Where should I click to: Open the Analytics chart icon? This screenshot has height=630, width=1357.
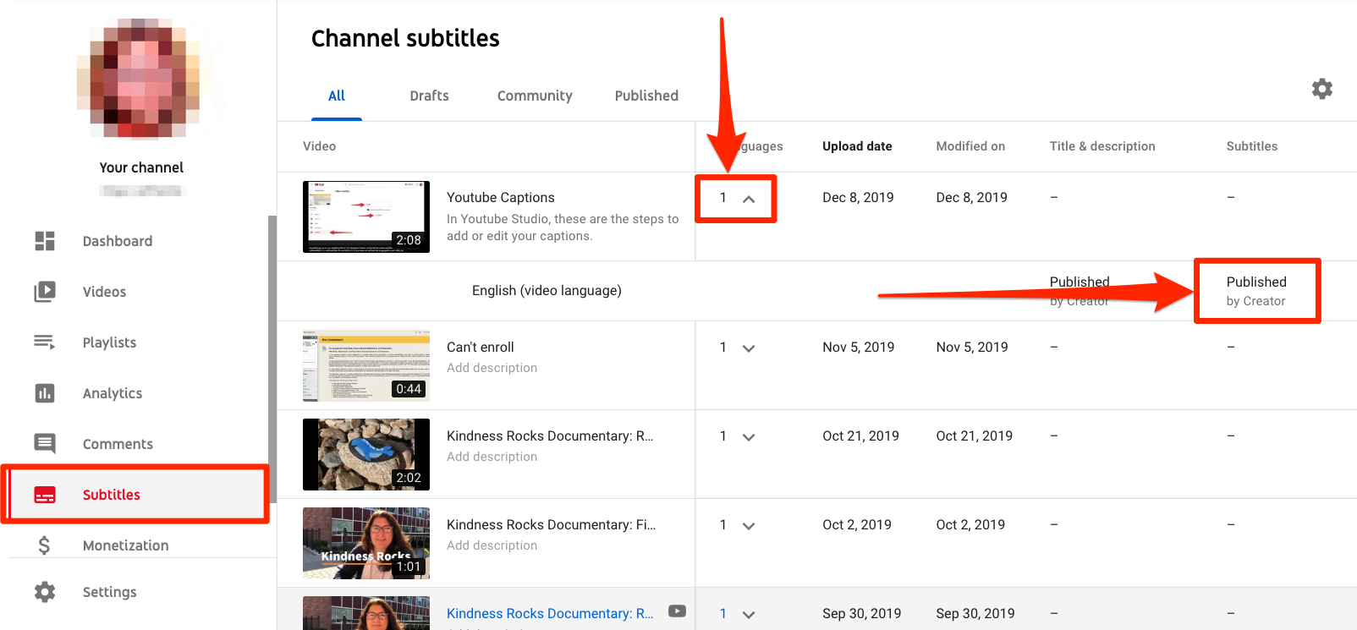click(45, 393)
